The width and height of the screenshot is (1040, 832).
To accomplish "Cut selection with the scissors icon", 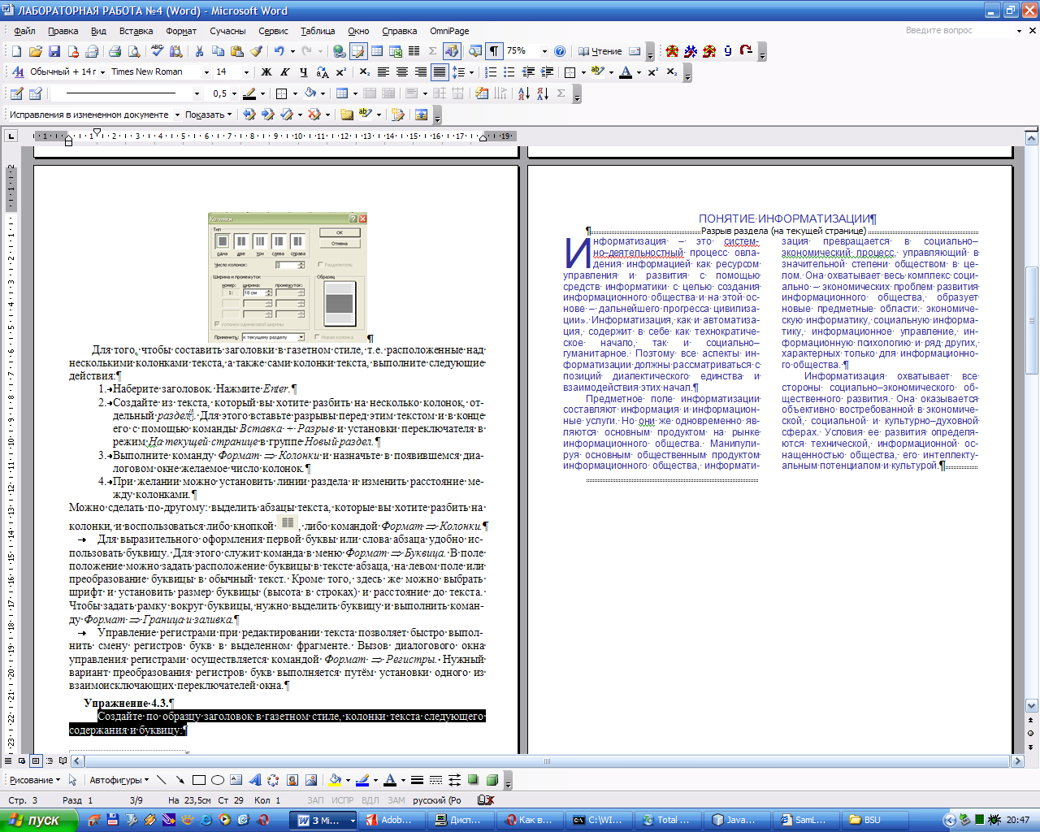I will click(199, 51).
